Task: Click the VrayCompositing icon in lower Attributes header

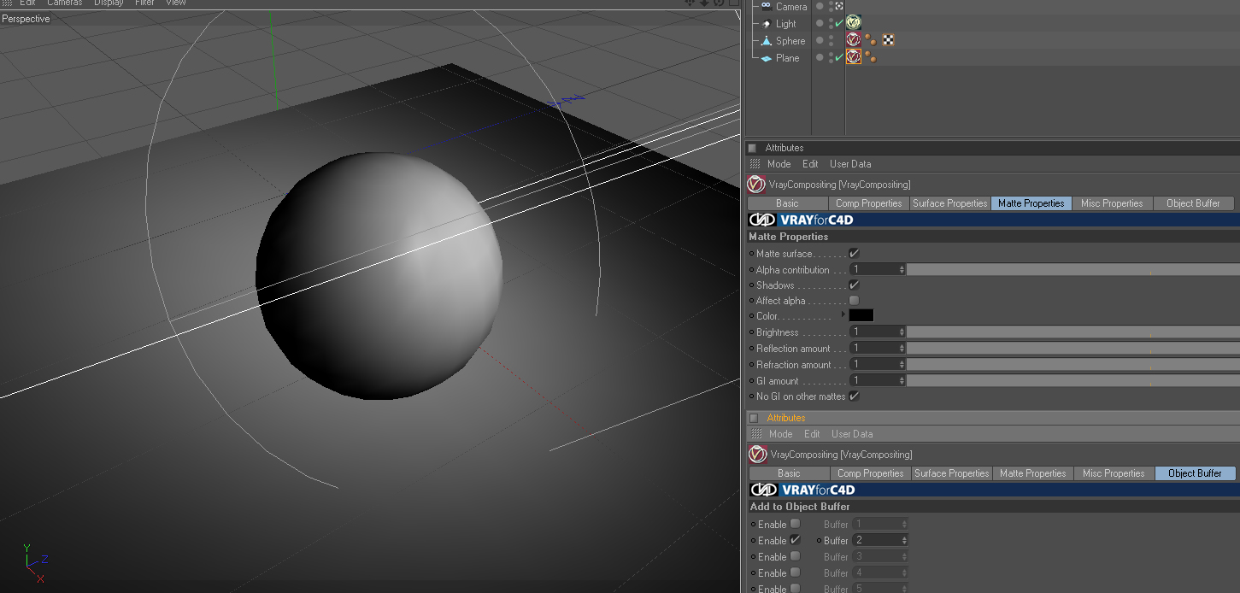Action: [757, 454]
